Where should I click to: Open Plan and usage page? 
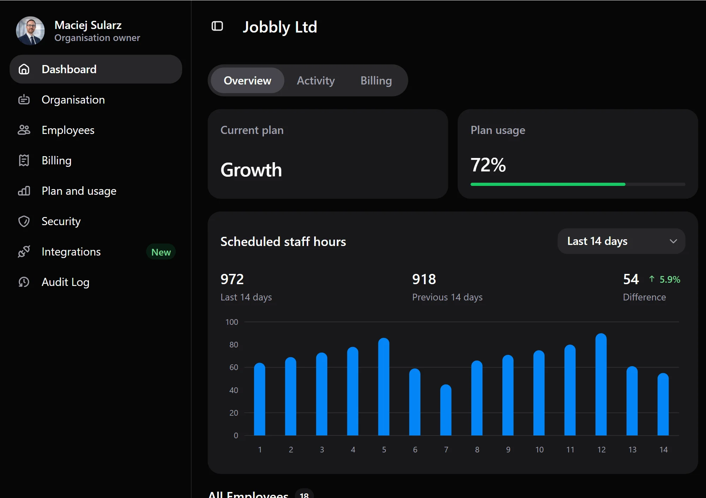pos(96,191)
